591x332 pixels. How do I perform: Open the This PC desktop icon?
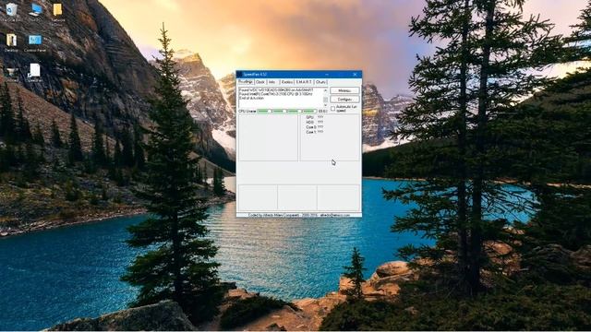click(x=35, y=10)
